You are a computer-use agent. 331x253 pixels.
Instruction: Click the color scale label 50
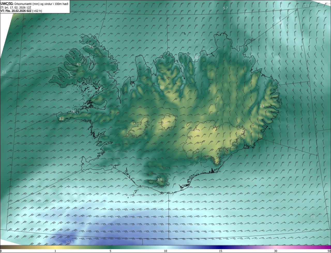(329, 251)
